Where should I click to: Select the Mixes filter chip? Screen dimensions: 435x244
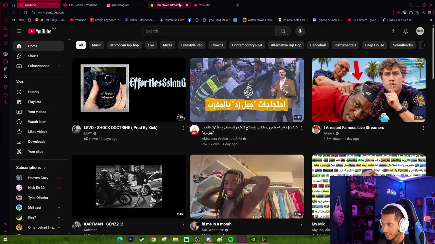coord(168,45)
